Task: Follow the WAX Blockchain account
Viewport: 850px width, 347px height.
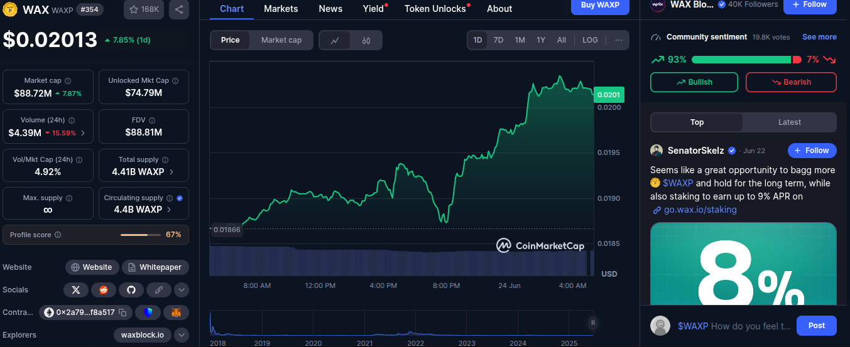Action: [x=810, y=6]
